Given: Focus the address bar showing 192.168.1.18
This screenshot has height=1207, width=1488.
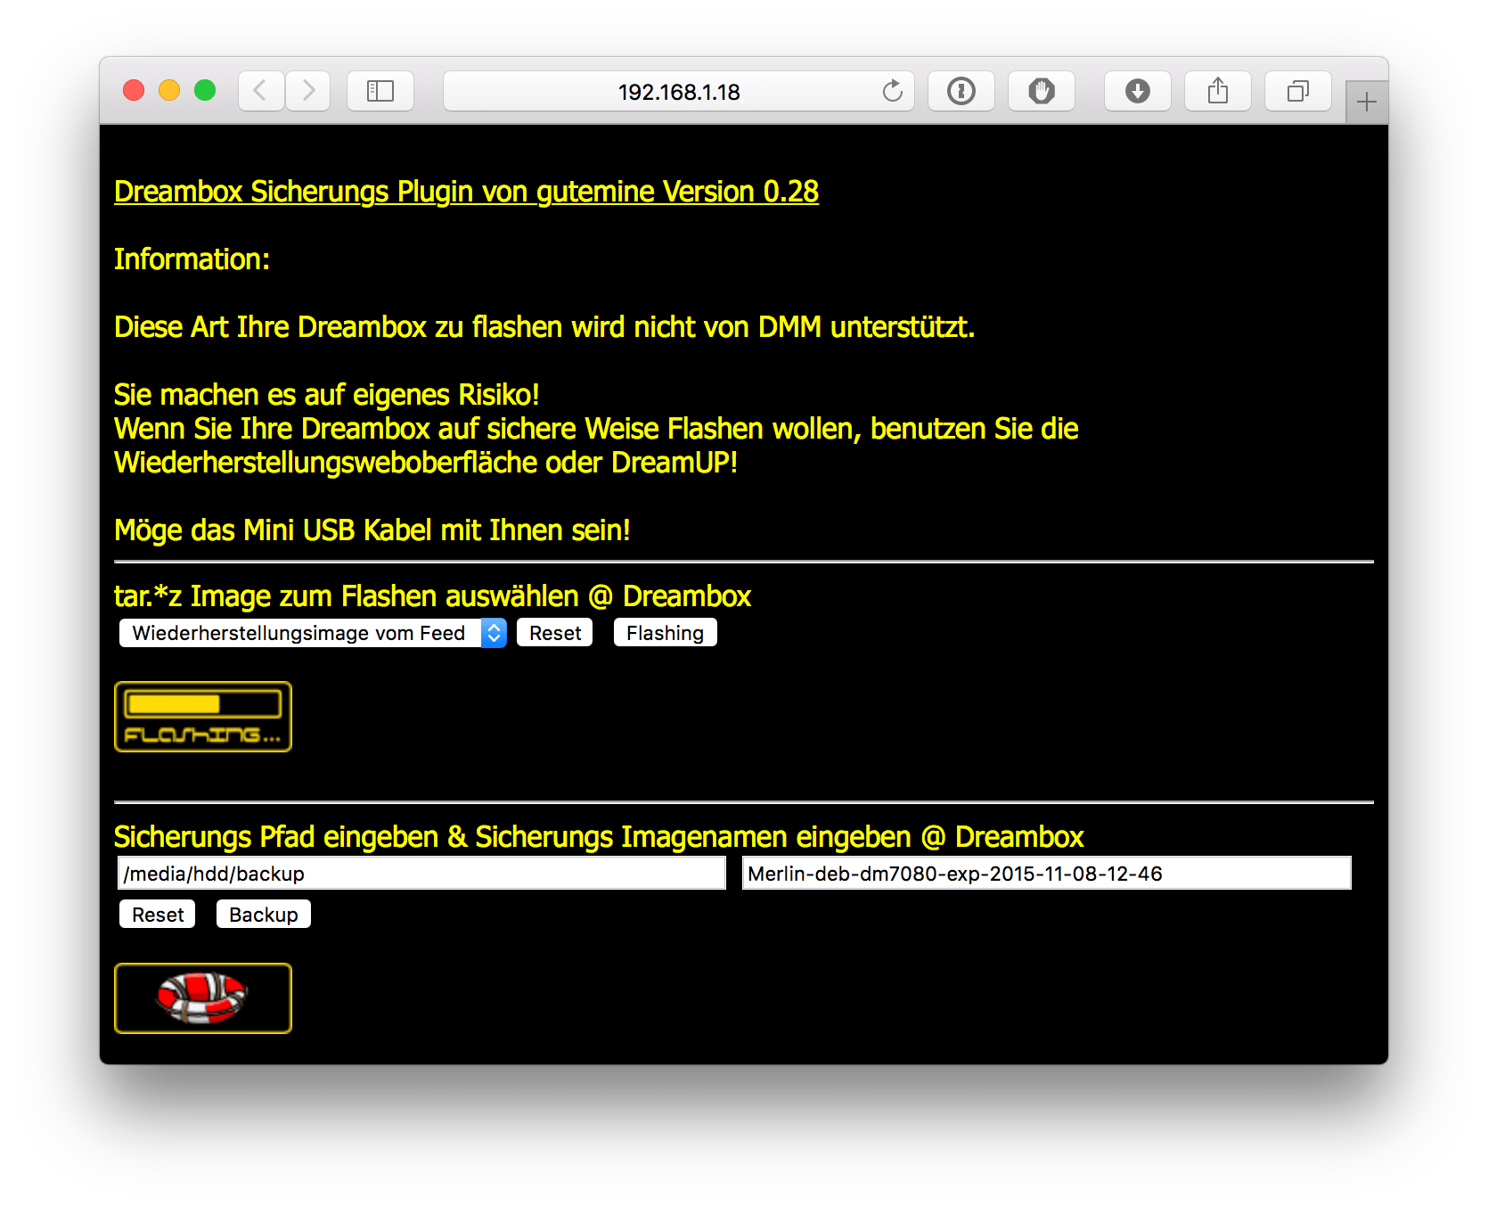Looking at the screenshot, I should tap(679, 91).
